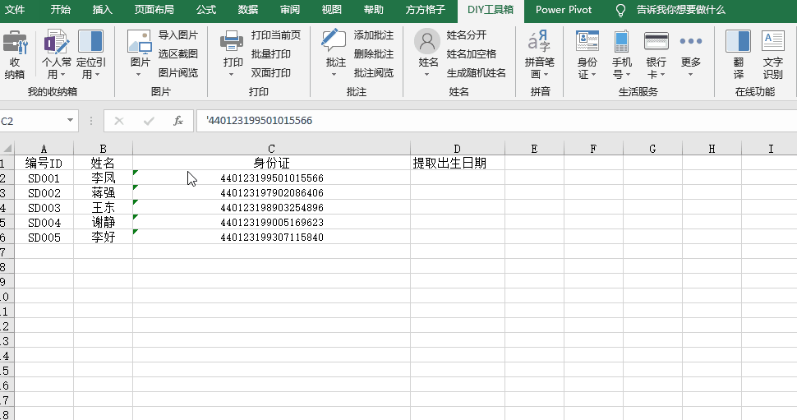The image size is (797, 420).
Task: Click the 银行卡 bank card icon
Action: pos(656,42)
